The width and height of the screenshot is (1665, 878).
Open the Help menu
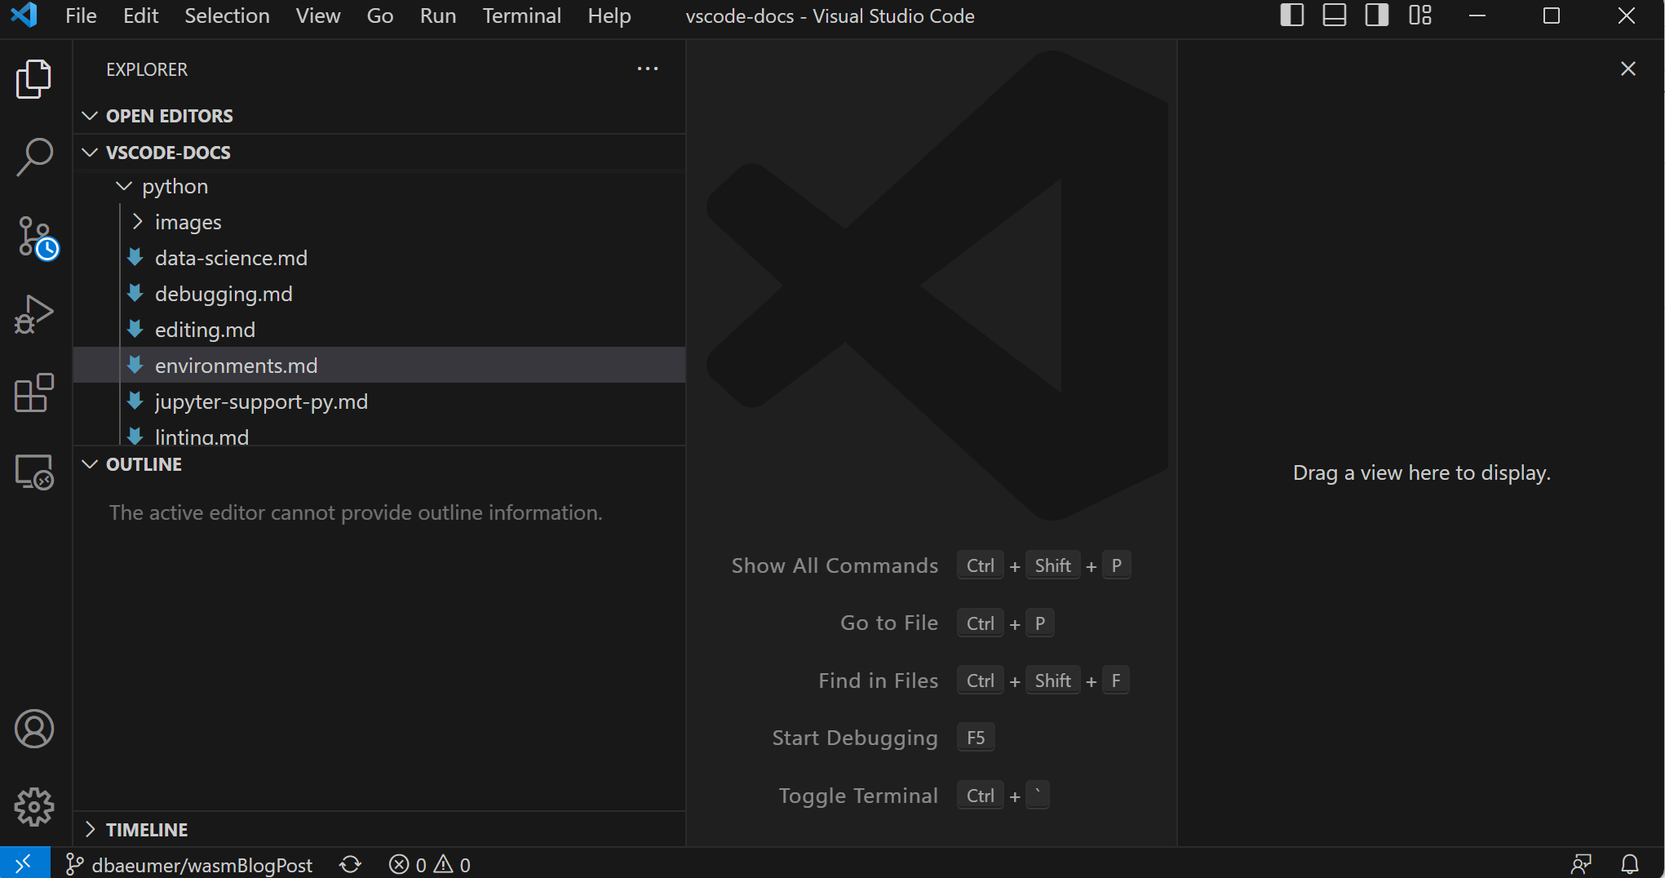point(609,16)
